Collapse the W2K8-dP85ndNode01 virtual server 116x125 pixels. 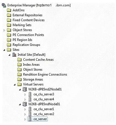[20, 105]
